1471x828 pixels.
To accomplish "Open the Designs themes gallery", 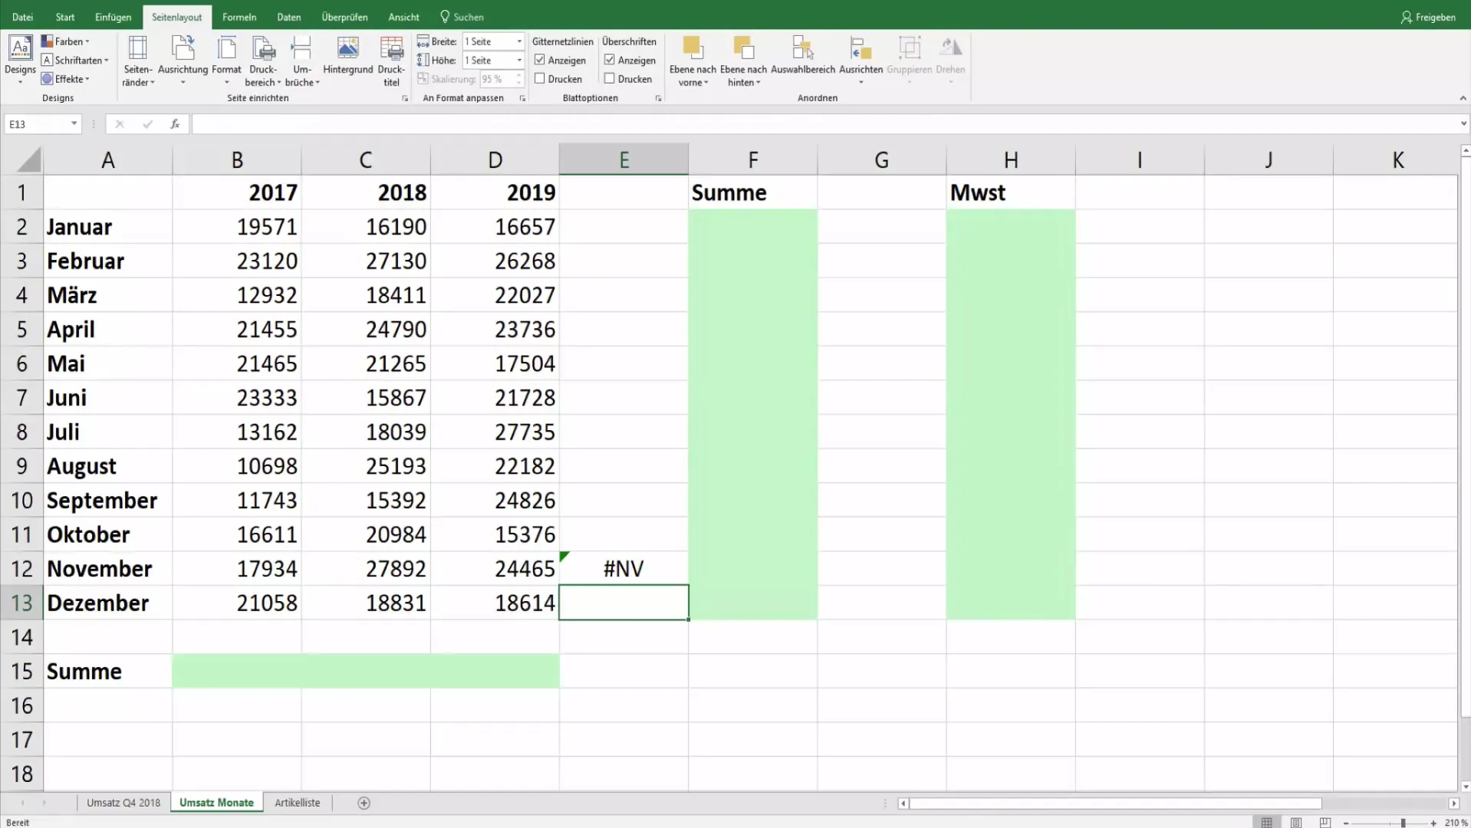I will point(20,60).
